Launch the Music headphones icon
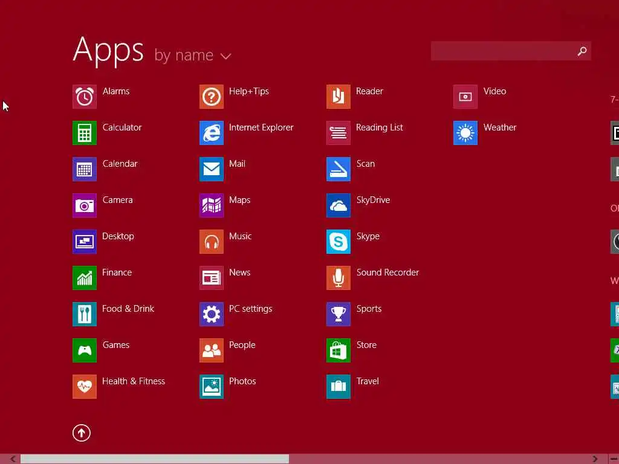 [x=212, y=242]
